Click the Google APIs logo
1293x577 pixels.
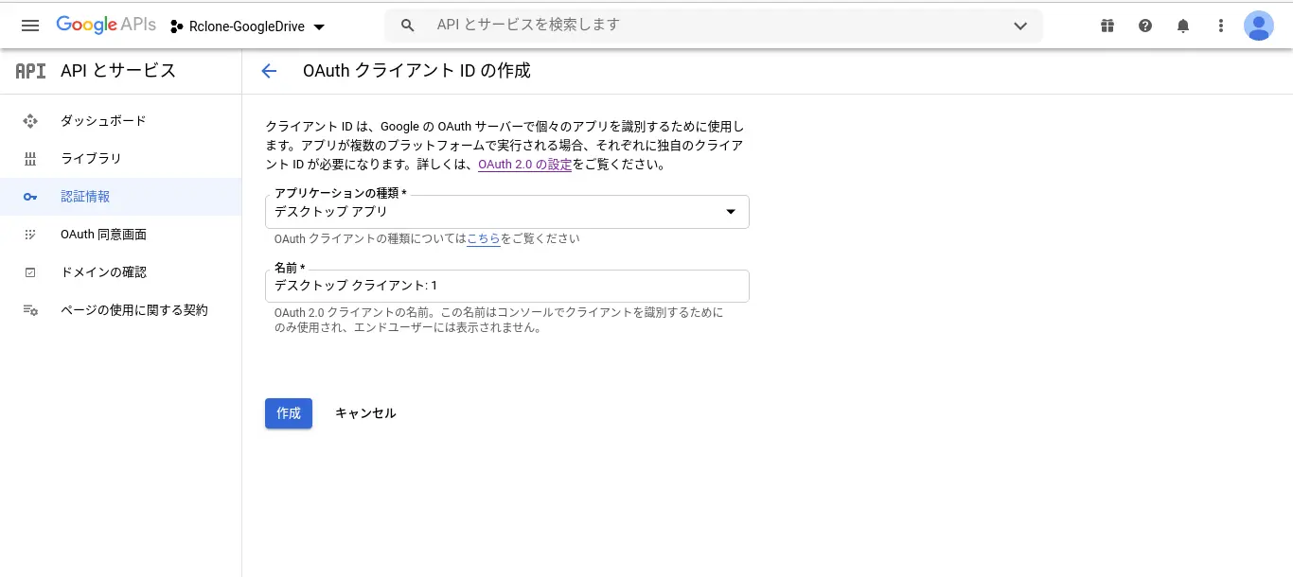tap(106, 26)
